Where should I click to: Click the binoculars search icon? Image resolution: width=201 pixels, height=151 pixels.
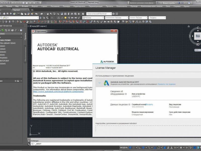158,3
